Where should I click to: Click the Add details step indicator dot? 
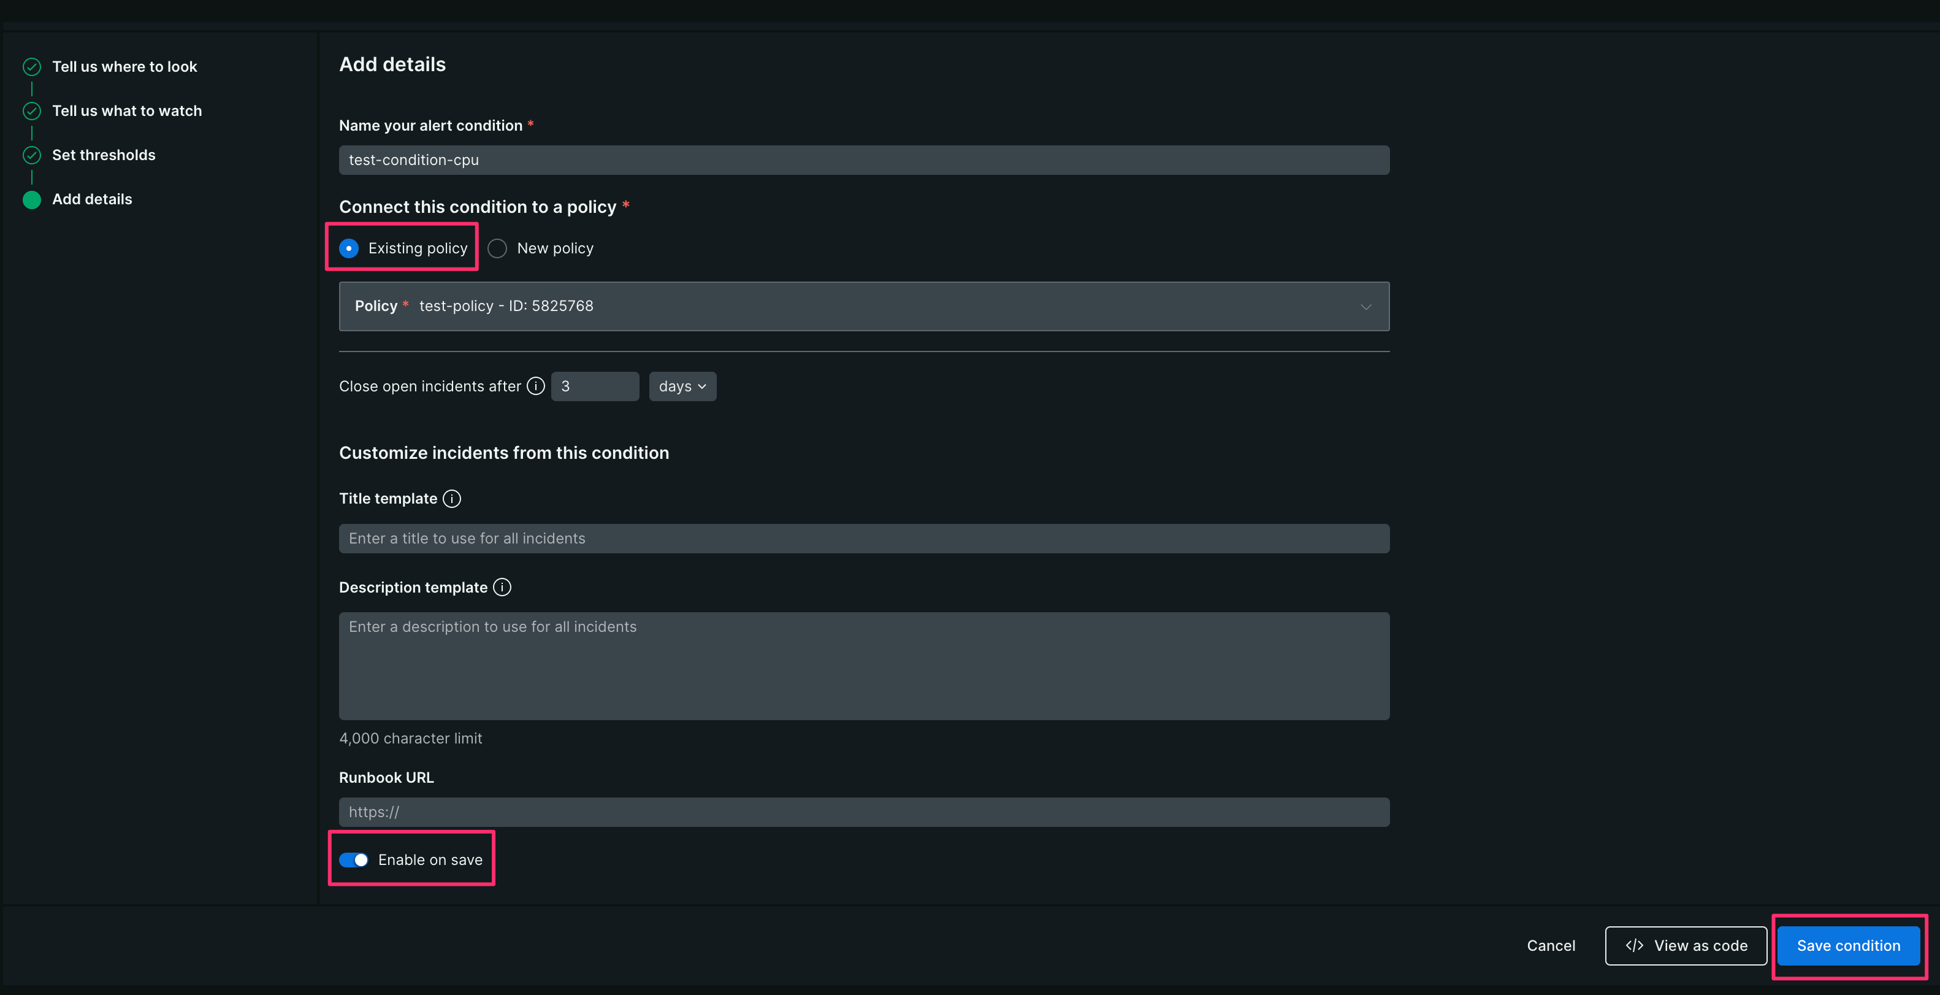[31, 199]
